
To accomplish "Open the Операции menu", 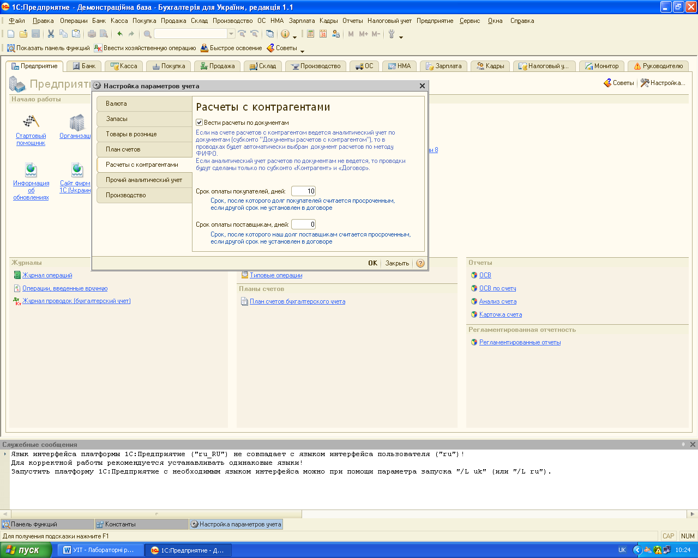I will click(74, 21).
